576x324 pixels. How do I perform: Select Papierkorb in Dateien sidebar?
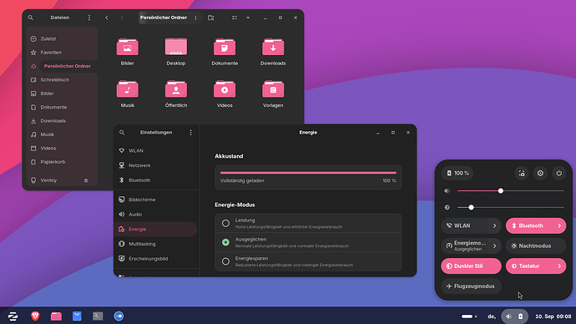coord(62,162)
